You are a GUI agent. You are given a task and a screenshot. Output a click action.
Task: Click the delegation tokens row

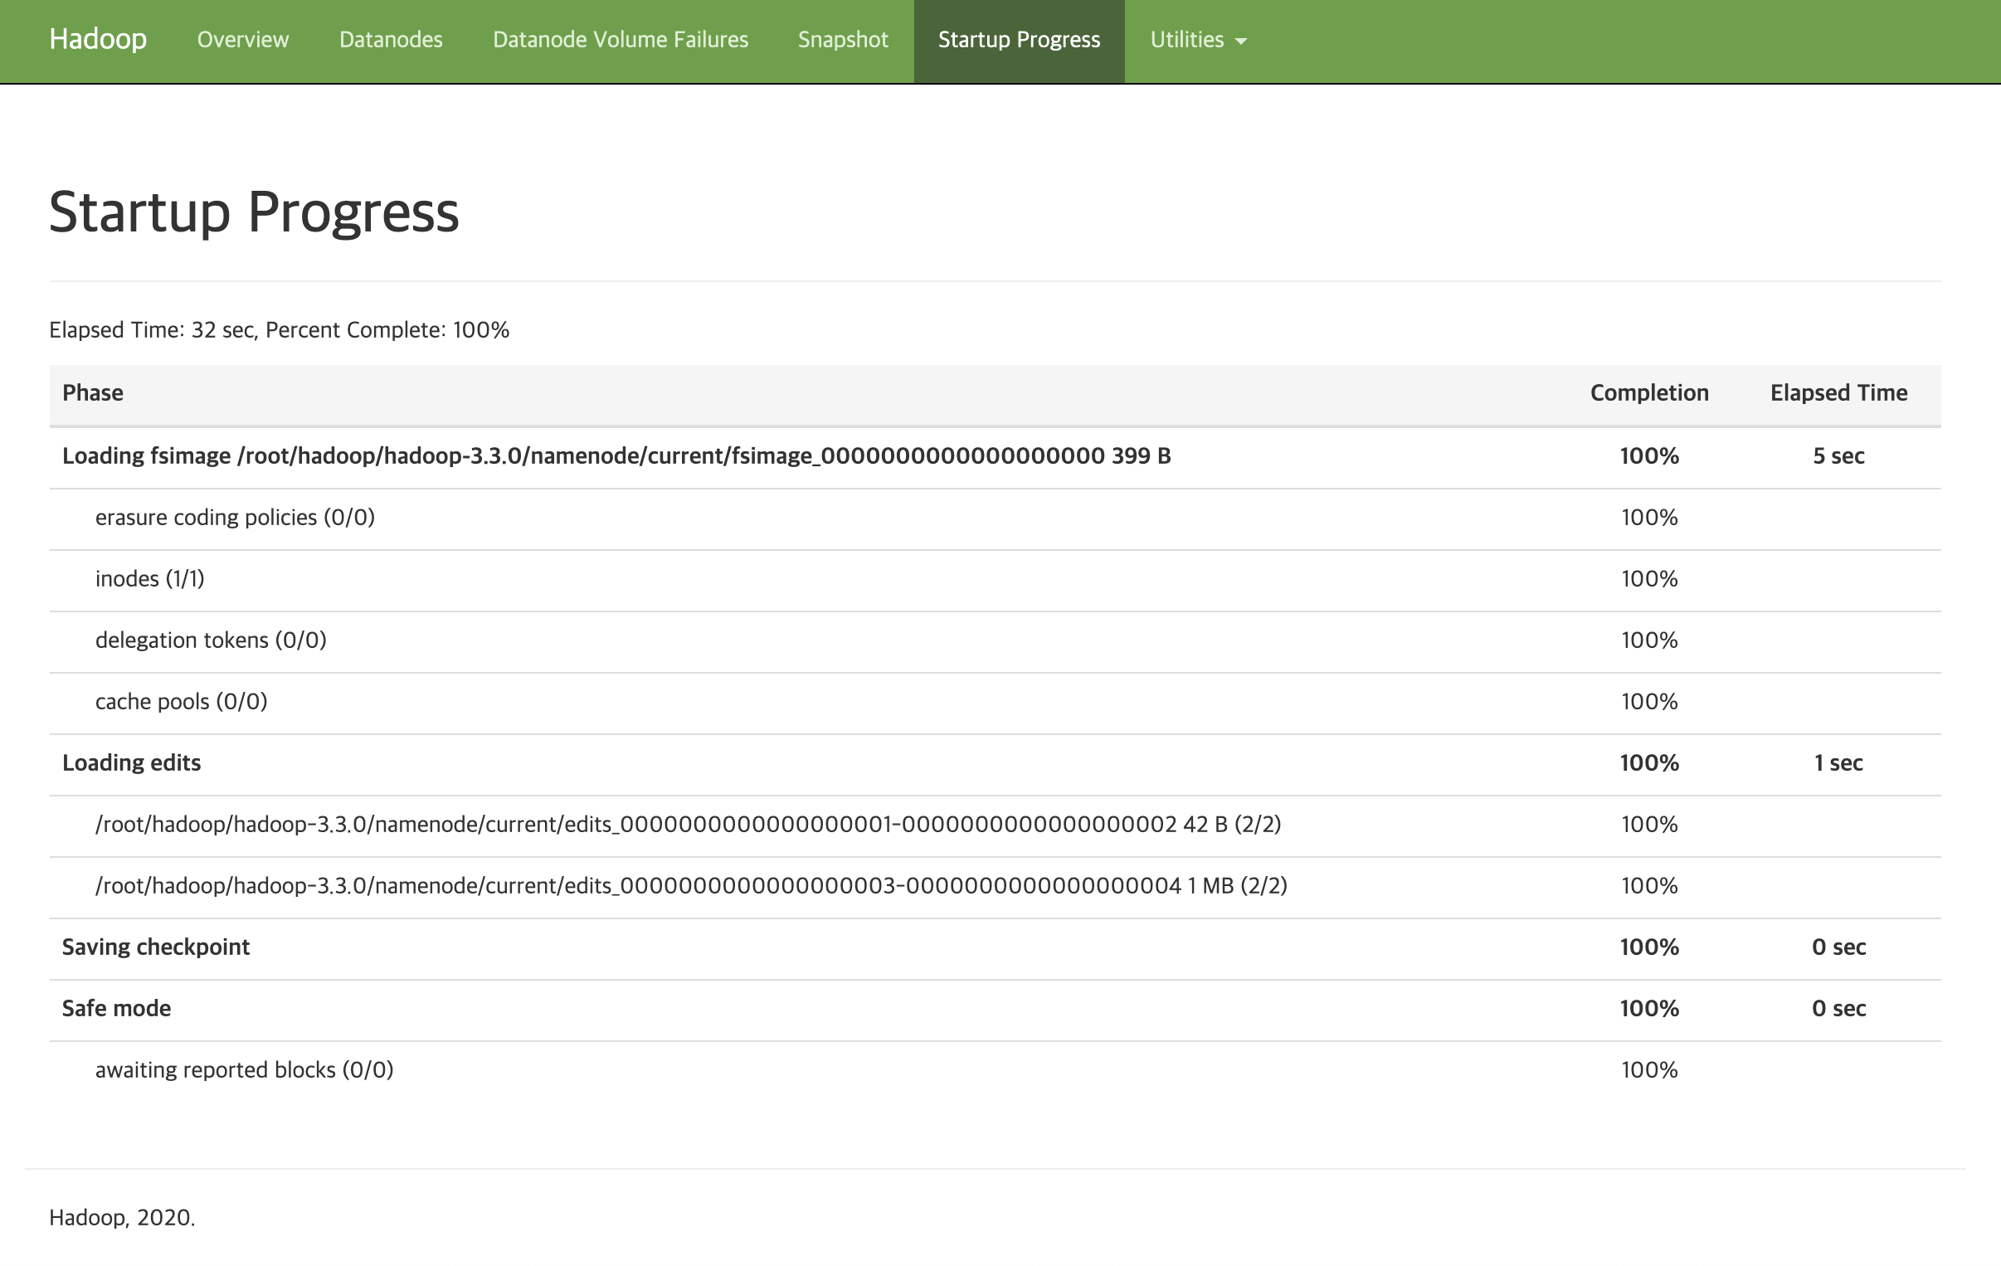pyautogui.click(x=211, y=641)
